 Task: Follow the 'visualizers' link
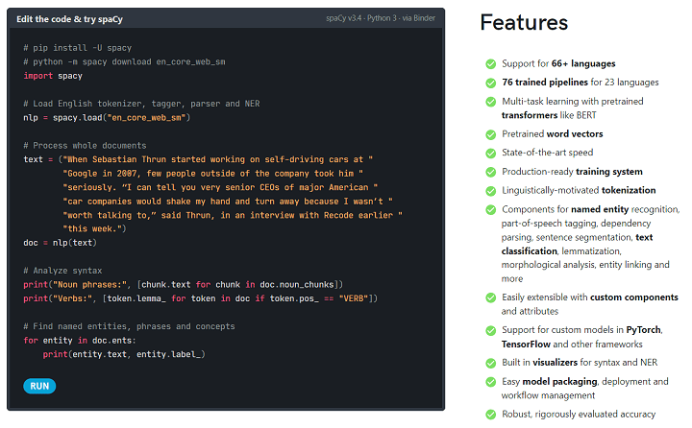(555, 363)
